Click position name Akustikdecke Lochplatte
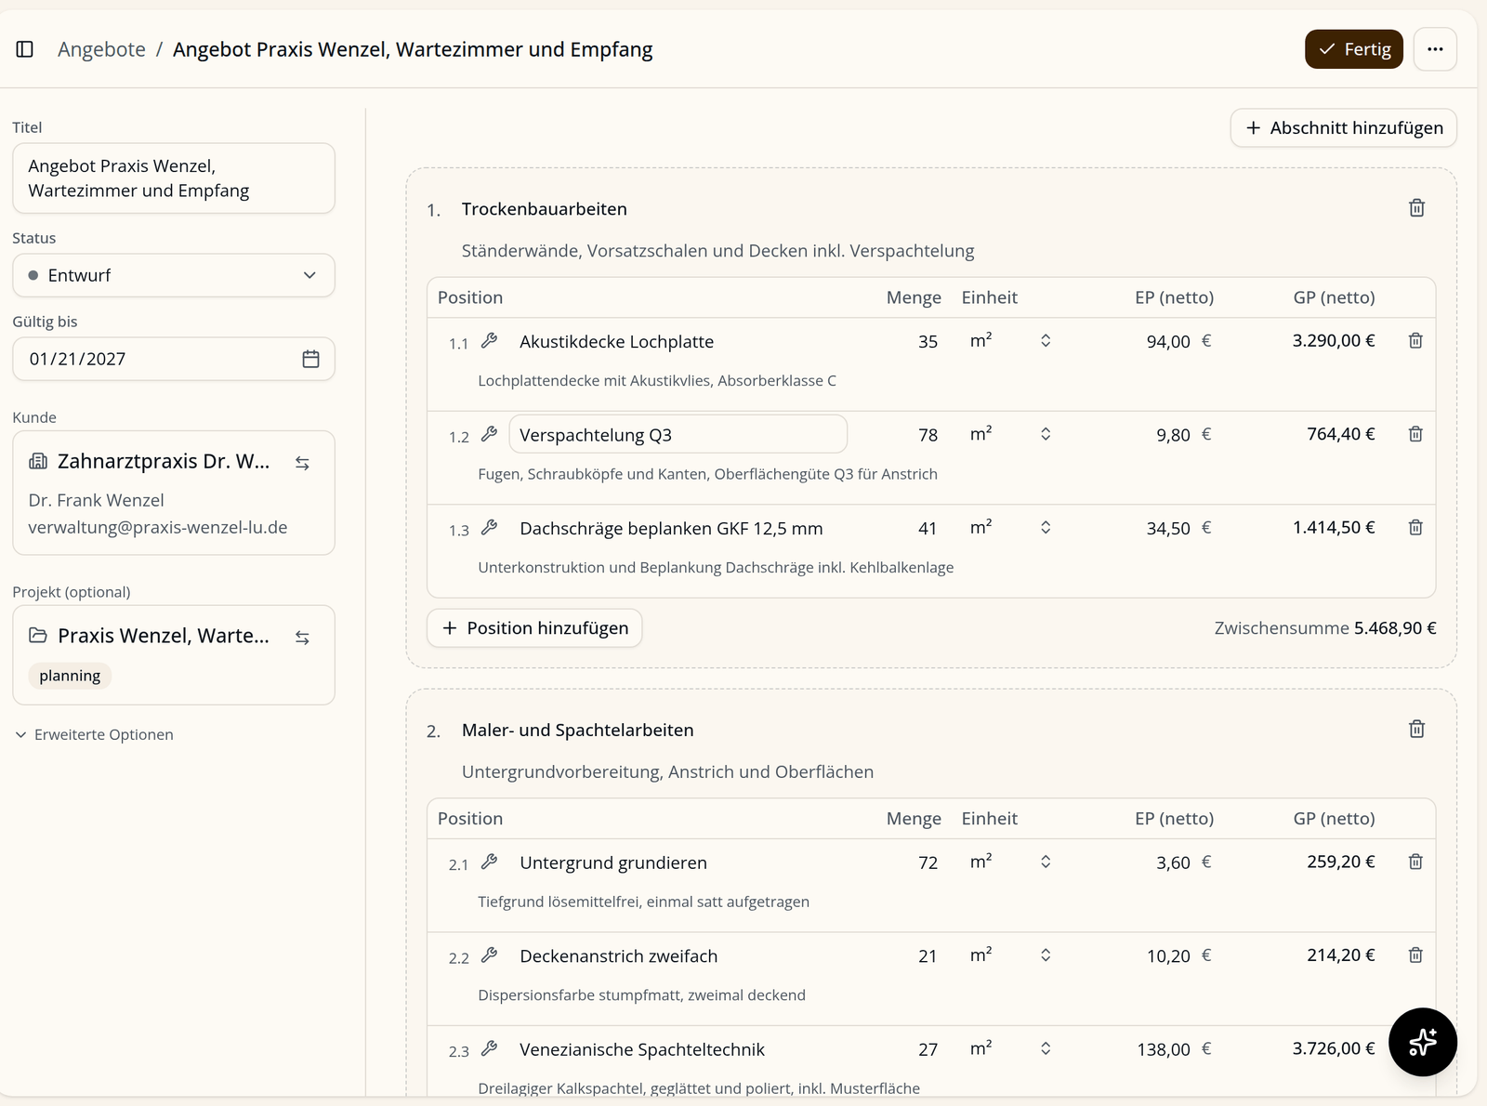1487x1106 pixels. pyautogui.click(x=617, y=341)
